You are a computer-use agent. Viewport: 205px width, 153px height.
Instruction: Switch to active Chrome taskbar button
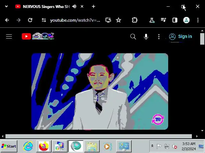[76, 146]
